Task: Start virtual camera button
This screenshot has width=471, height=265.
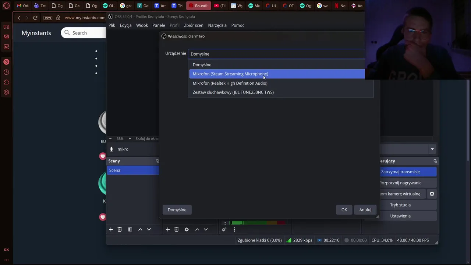Action: [x=403, y=194]
